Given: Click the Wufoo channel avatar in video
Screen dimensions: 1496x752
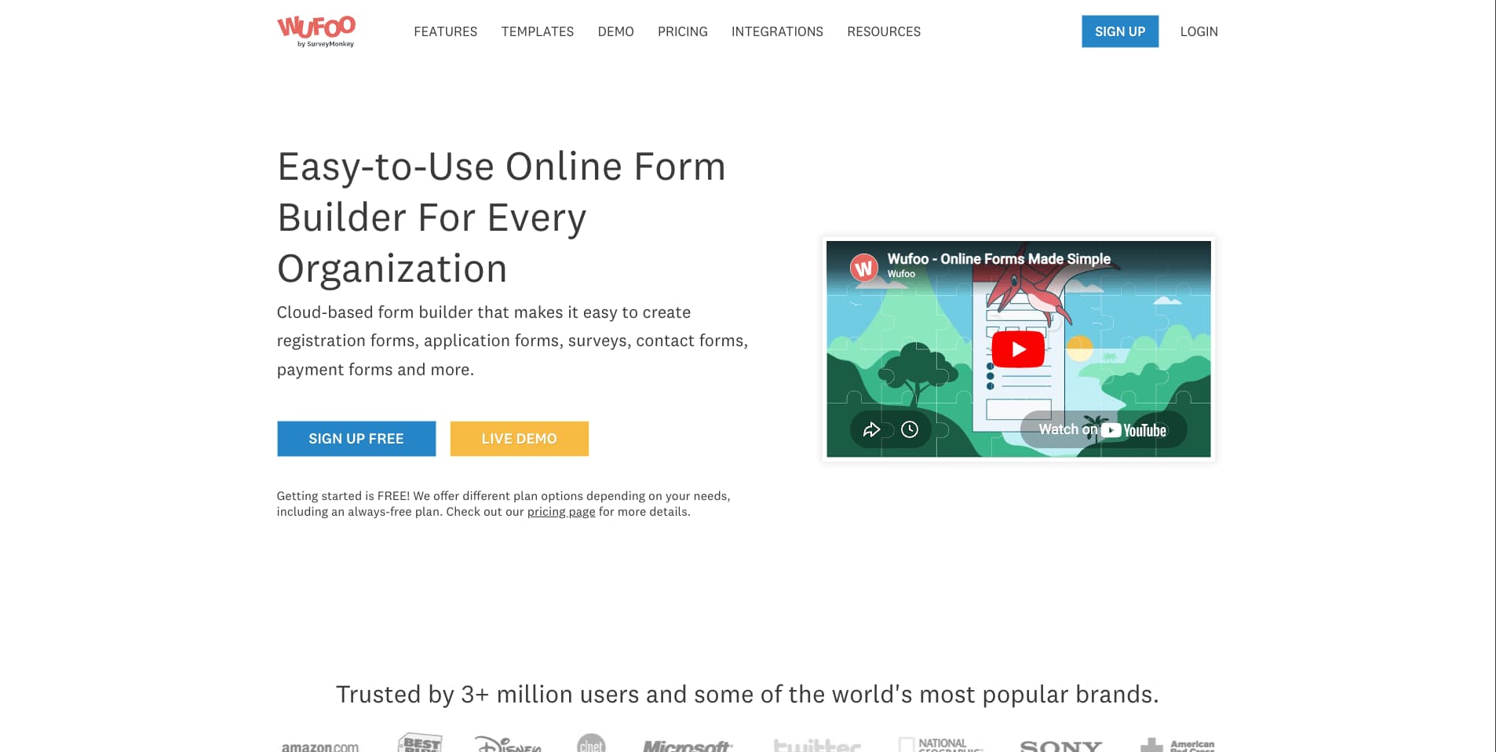Looking at the screenshot, I should [x=863, y=268].
